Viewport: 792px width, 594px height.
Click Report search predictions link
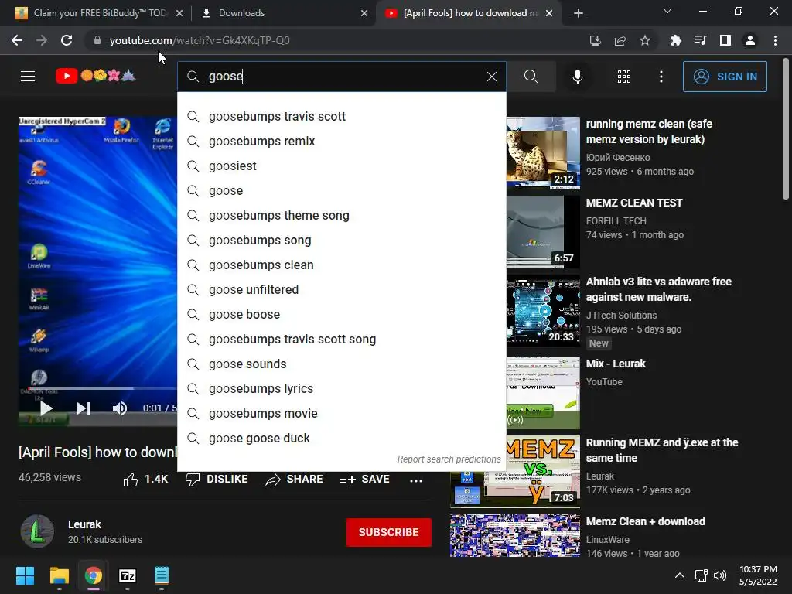(x=449, y=459)
